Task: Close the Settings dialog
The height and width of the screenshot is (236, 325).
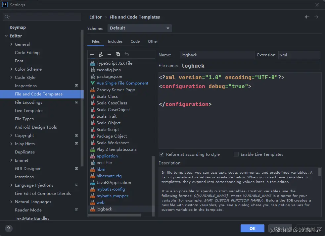Action: tap(317, 5)
